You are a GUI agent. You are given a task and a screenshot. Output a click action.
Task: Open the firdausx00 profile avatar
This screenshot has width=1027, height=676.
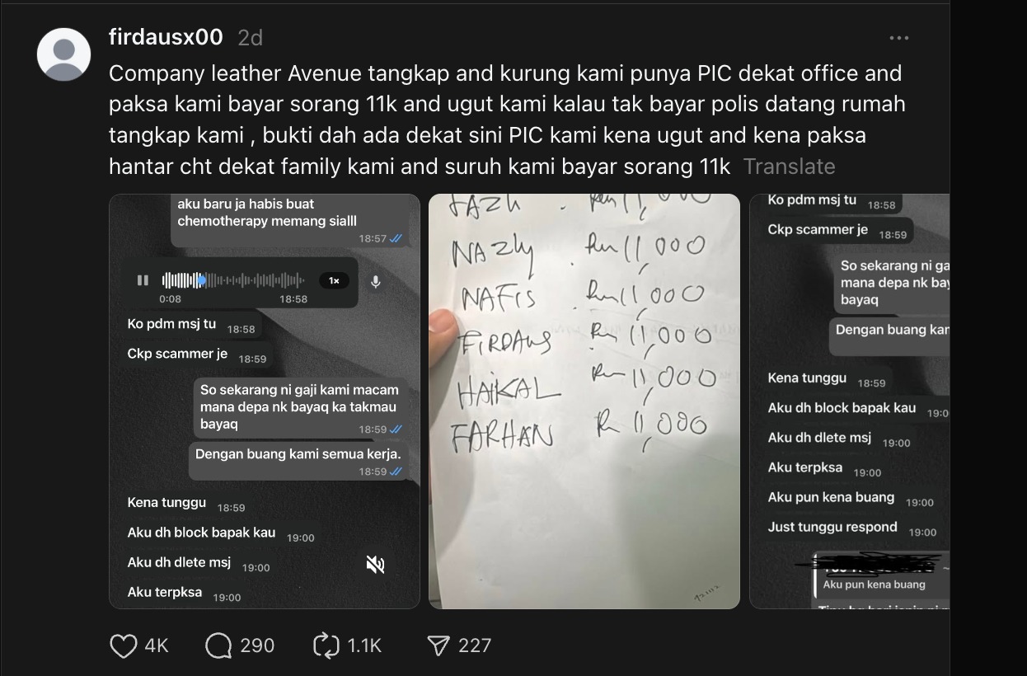pyautogui.click(x=64, y=54)
